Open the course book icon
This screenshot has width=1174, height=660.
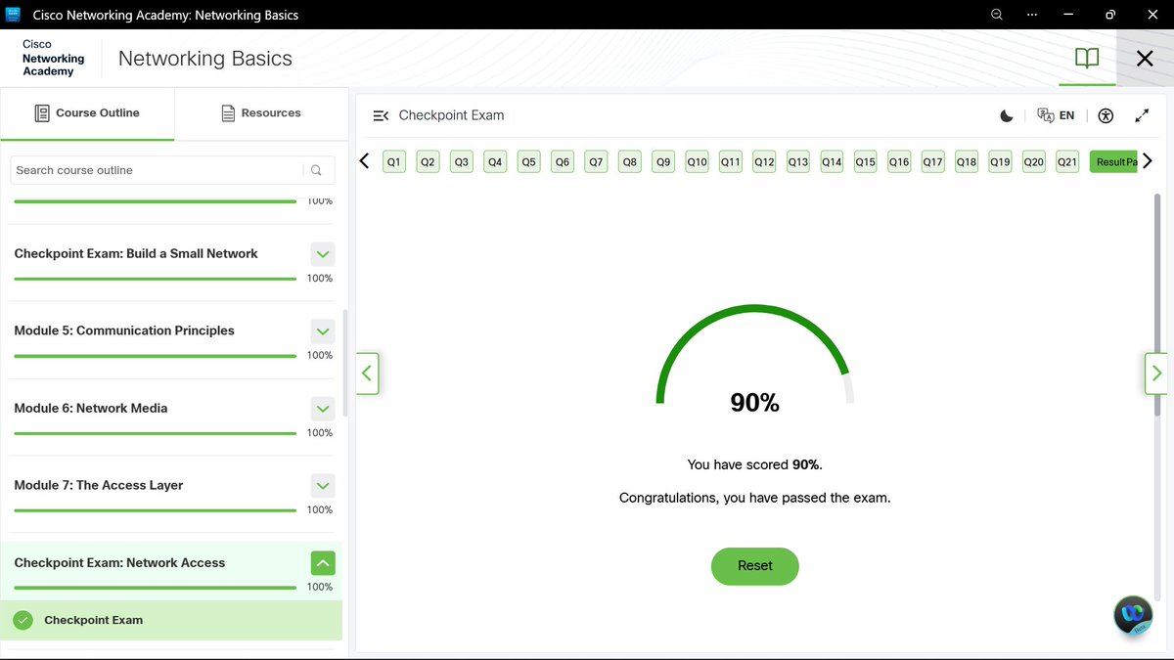[1087, 59]
